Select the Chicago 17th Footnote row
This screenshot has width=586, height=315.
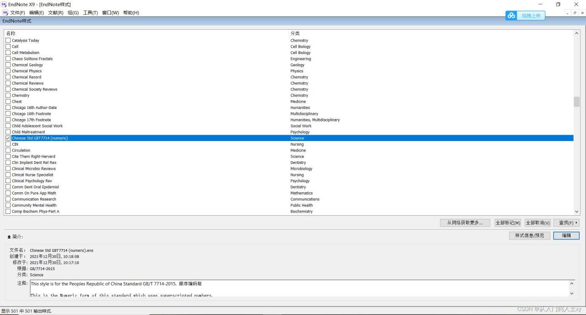point(289,120)
